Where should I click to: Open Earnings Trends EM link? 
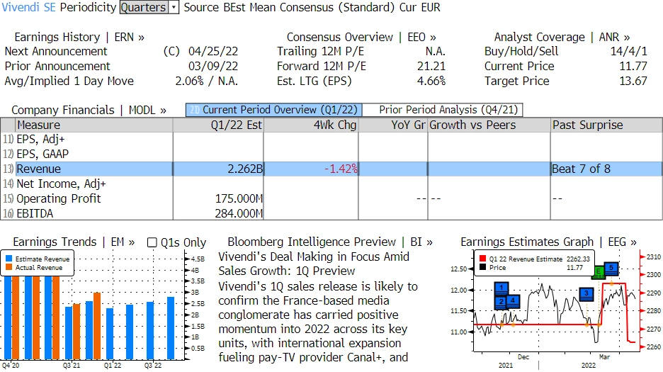(x=74, y=242)
